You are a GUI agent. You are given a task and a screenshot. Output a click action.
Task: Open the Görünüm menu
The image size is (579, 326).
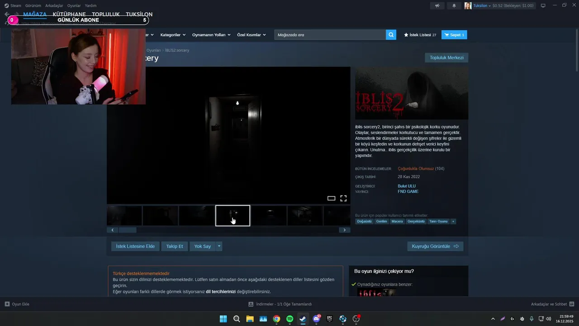click(x=33, y=5)
